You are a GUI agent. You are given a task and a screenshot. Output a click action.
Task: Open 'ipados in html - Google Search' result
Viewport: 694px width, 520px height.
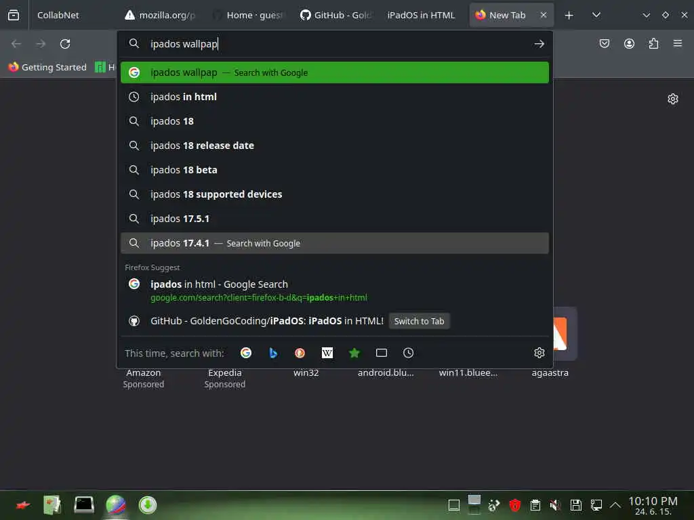pos(335,290)
